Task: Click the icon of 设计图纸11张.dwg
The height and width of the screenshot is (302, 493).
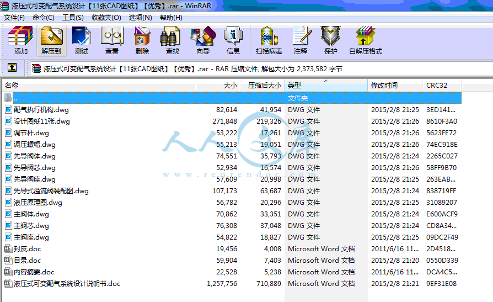Action: (x=8, y=121)
